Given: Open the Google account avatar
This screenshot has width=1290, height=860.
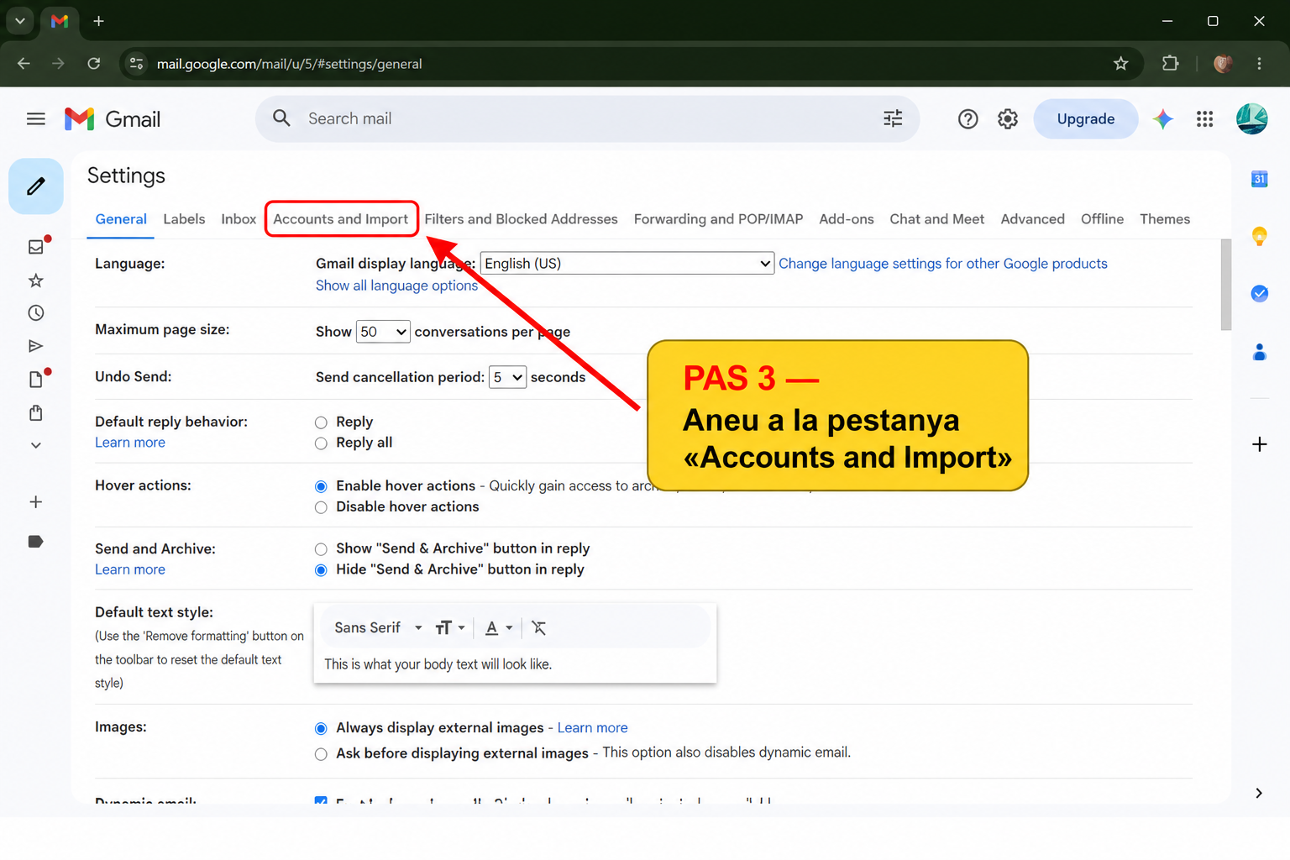Looking at the screenshot, I should (x=1251, y=119).
